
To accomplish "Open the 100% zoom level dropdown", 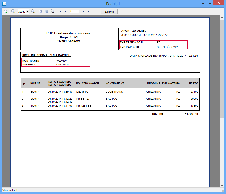I will pos(28,12).
